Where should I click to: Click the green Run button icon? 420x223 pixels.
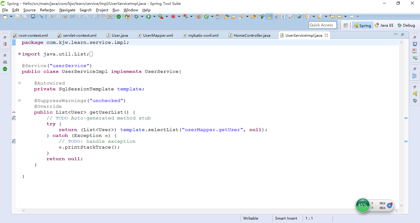(x=149, y=17)
